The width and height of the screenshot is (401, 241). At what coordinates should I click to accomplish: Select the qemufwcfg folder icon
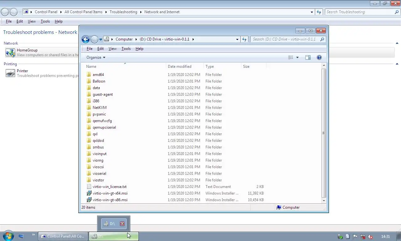(x=89, y=121)
